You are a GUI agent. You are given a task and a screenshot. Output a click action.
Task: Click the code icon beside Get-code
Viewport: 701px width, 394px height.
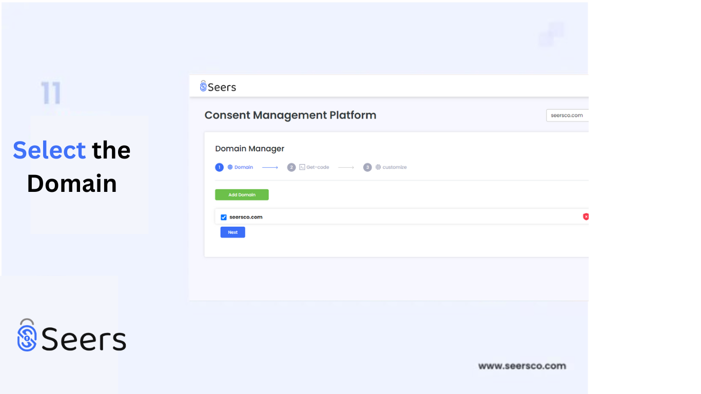[x=302, y=167]
